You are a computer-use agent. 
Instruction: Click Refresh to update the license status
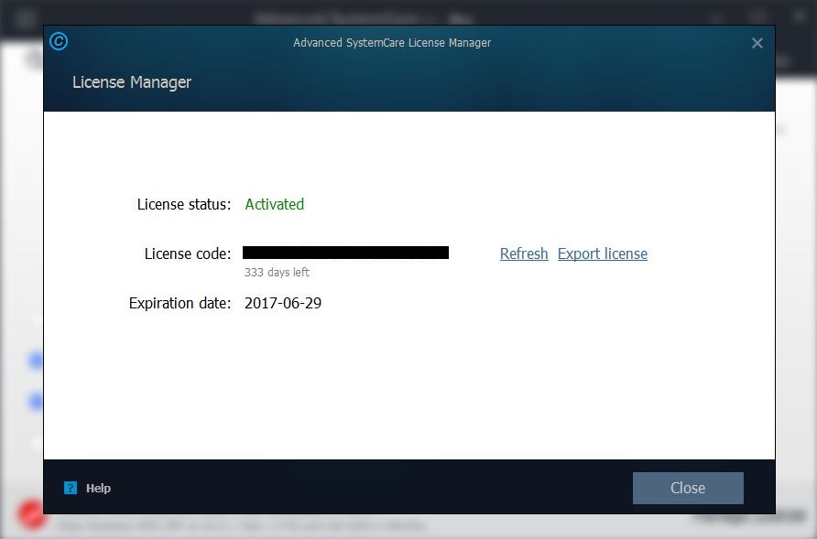point(523,253)
